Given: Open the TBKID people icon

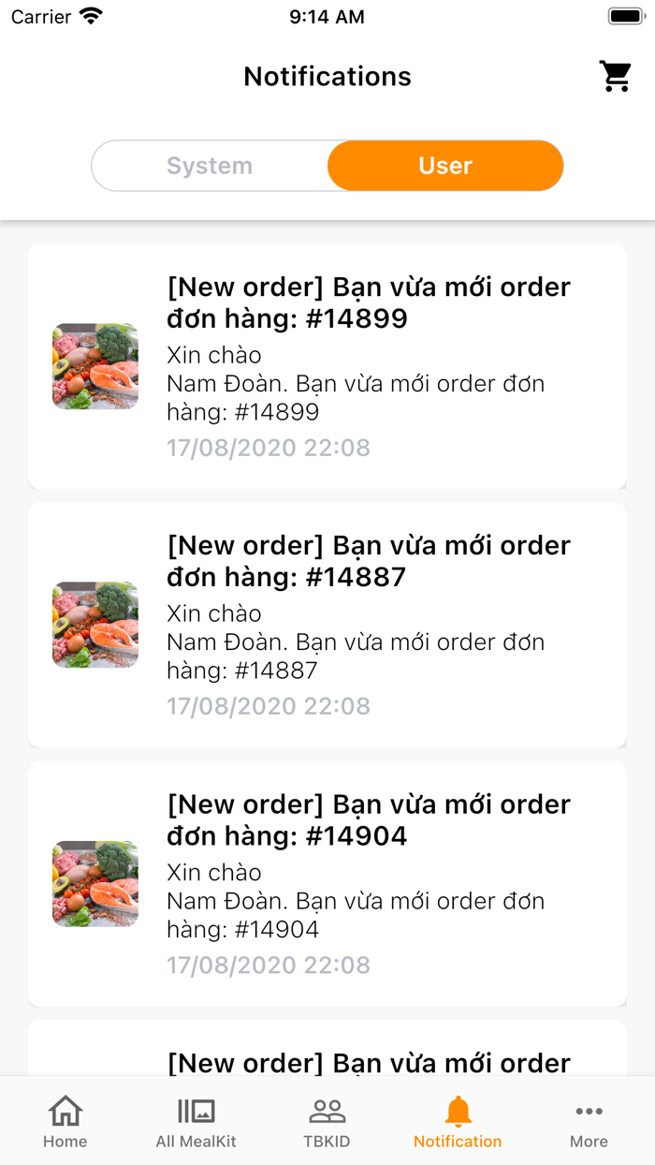Looking at the screenshot, I should 327,1112.
